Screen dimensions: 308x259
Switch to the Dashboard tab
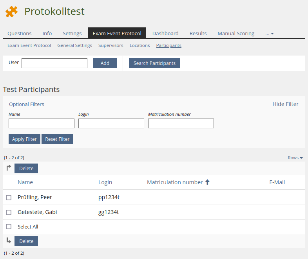[165, 34]
